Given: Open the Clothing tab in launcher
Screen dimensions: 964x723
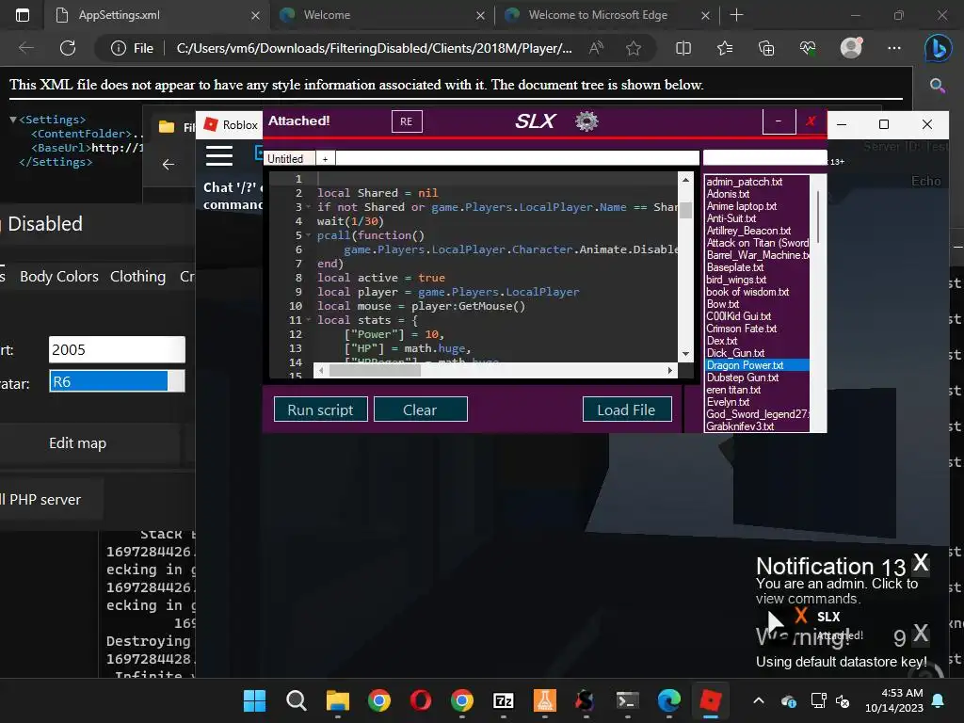Looking at the screenshot, I should coord(137,277).
